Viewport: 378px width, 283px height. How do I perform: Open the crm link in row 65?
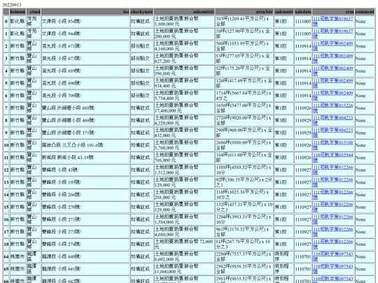333,269
